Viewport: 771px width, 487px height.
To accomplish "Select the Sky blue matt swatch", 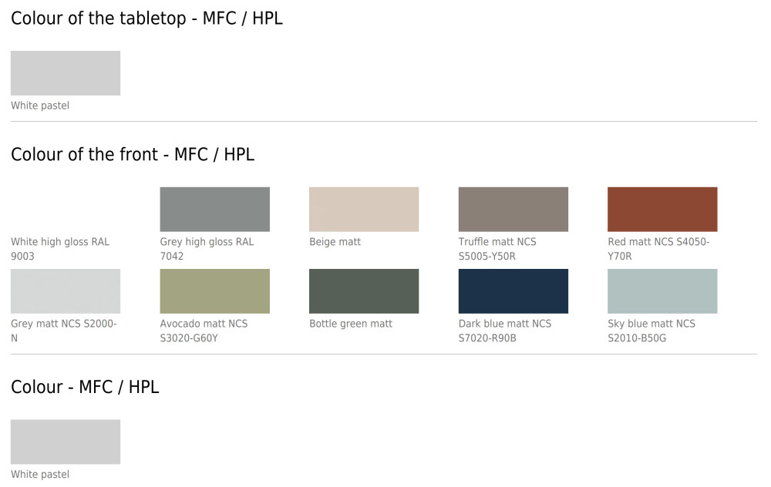I will (x=662, y=291).
